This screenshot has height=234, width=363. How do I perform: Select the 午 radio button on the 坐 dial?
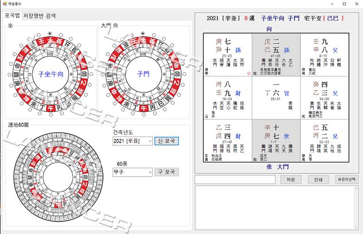(x=50, y=115)
